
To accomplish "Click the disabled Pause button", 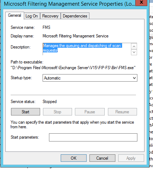I will [x=90, y=112].
